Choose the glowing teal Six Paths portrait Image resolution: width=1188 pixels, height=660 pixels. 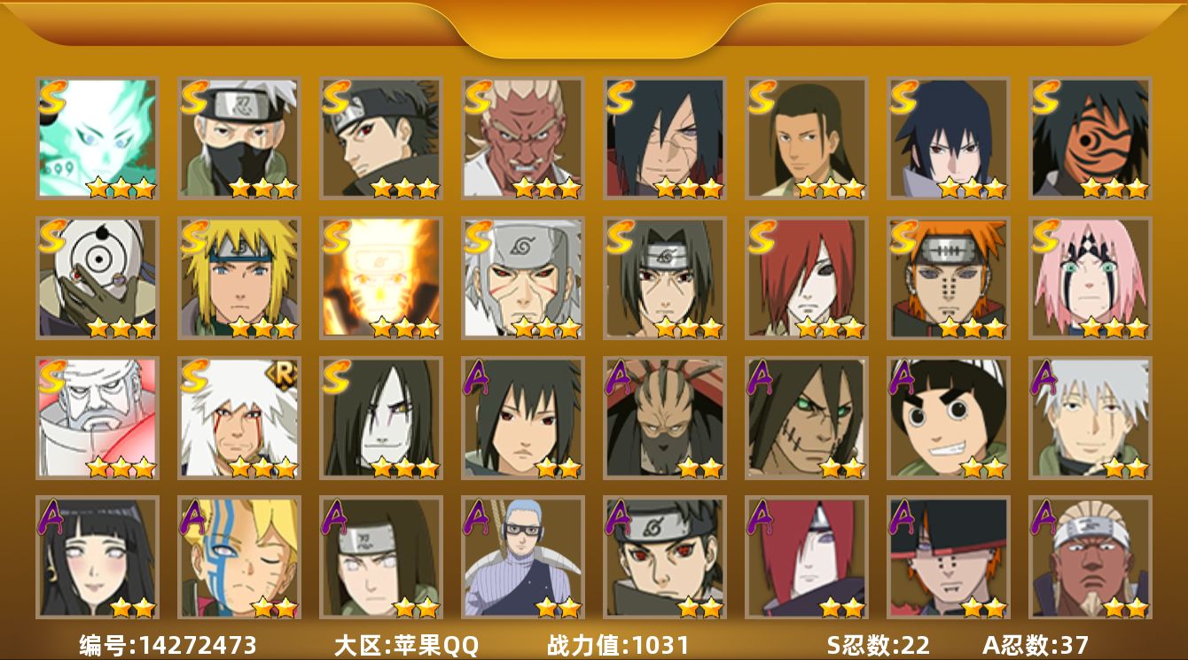tap(98, 138)
